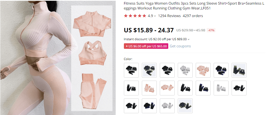Click the 4297 orders count
The width and height of the screenshot is (266, 115).
(193, 16)
